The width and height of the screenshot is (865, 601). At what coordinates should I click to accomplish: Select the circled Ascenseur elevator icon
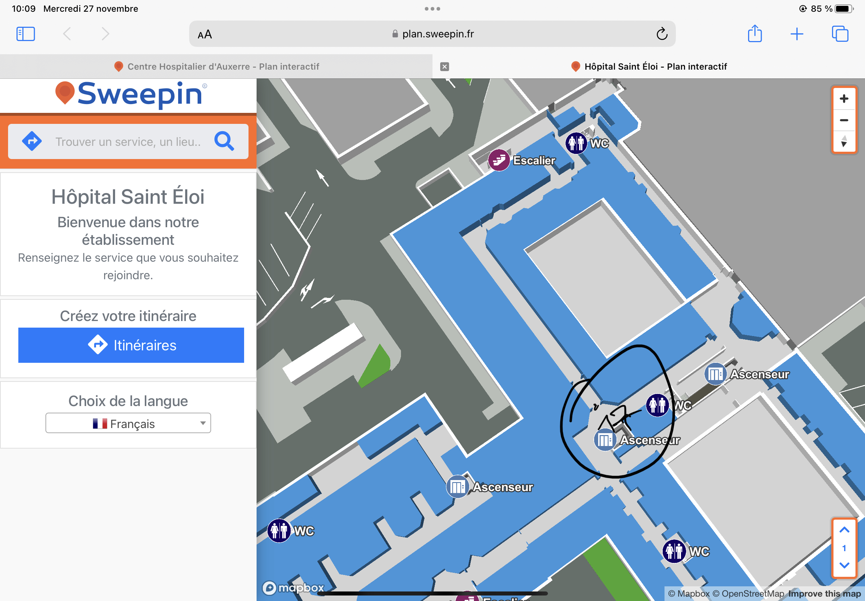pyautogui.click(x=605, y=439)
